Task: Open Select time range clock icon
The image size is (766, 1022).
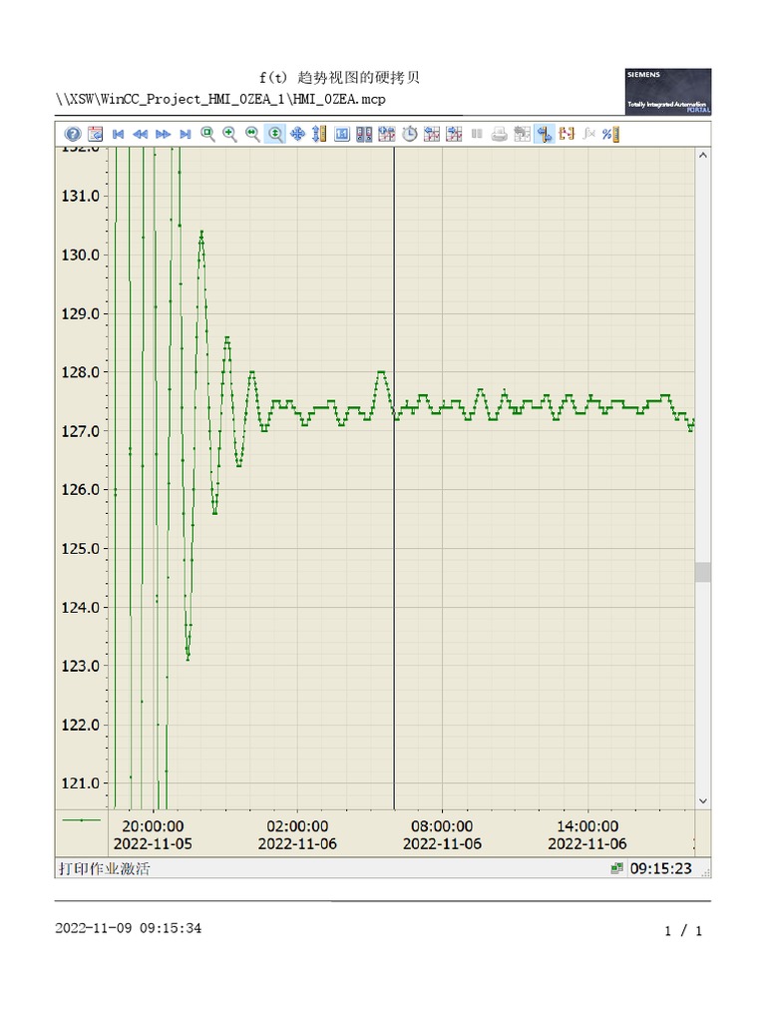Action: coord(410,135)
